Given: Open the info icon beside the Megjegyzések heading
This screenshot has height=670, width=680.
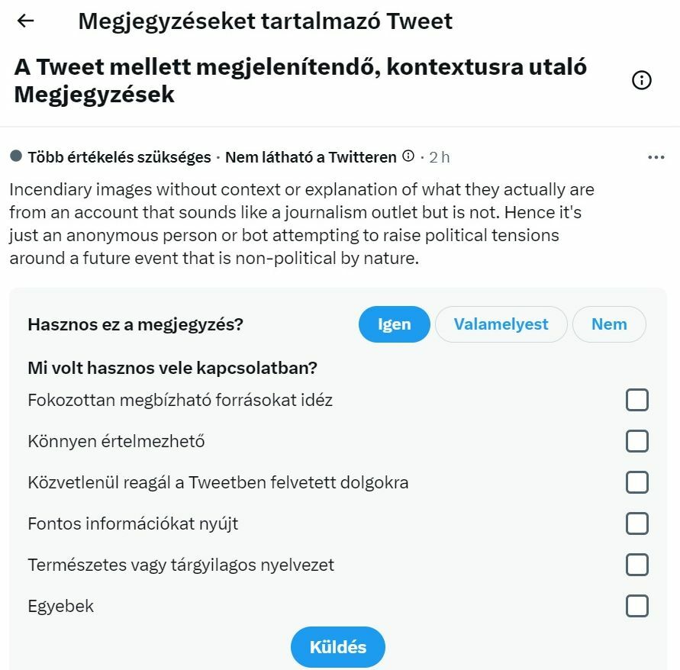Looking at the screenshot, I should 641,80.
